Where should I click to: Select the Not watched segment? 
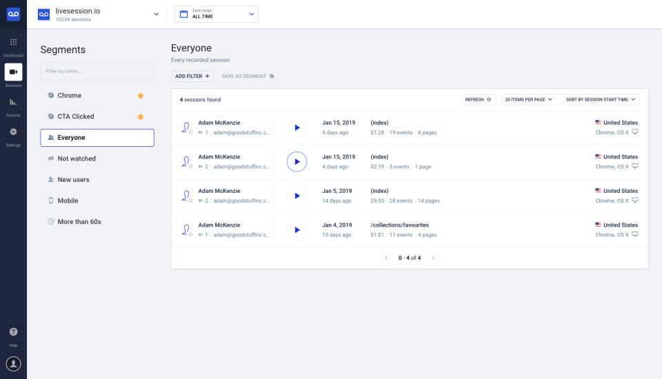(77, 158)
